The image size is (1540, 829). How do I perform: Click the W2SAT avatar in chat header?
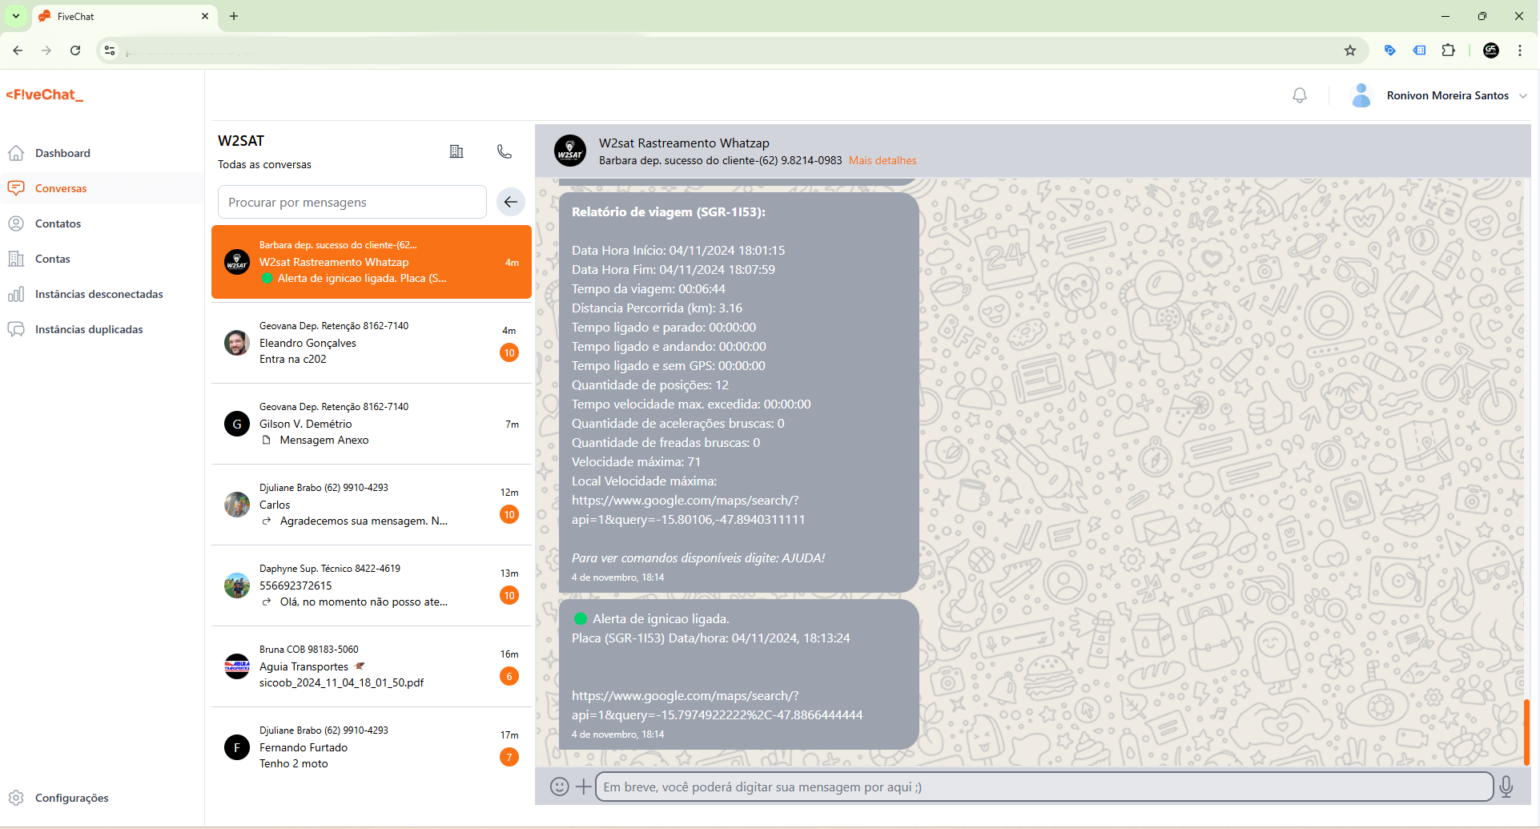pos(570,151)
